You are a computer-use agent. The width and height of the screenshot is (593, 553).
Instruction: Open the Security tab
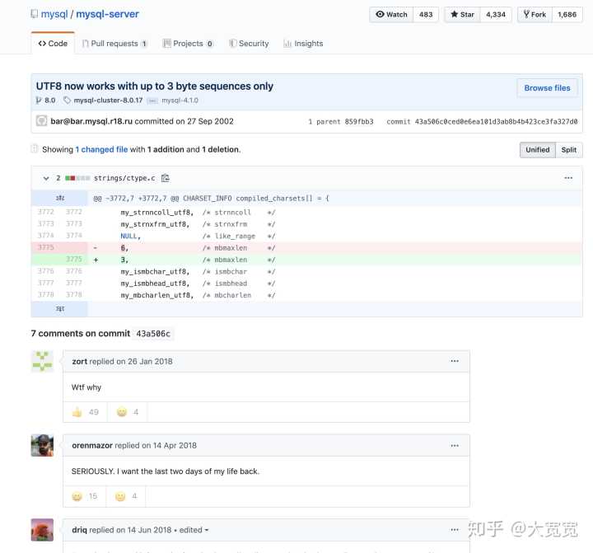[x=249, y=44]
